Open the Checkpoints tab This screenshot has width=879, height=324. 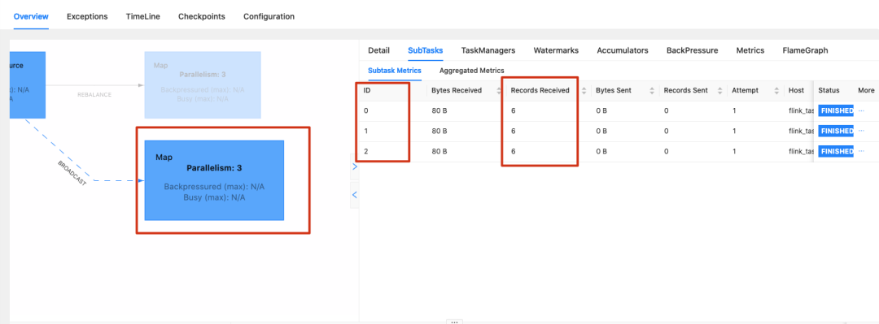point(202,16)
